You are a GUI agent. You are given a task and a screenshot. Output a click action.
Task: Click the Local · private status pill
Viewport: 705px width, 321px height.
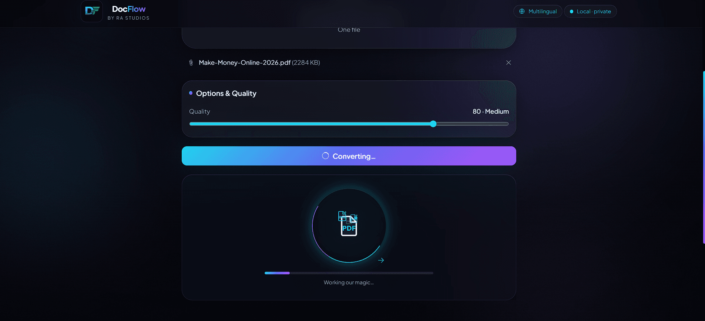pos(590,11)
